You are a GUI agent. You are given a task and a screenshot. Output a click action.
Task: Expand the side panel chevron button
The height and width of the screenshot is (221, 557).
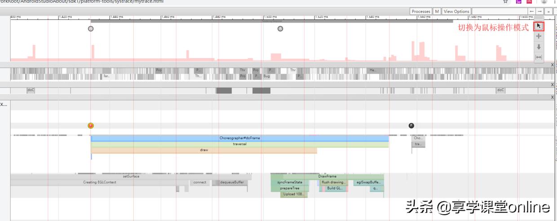click(x=548, y=12)
